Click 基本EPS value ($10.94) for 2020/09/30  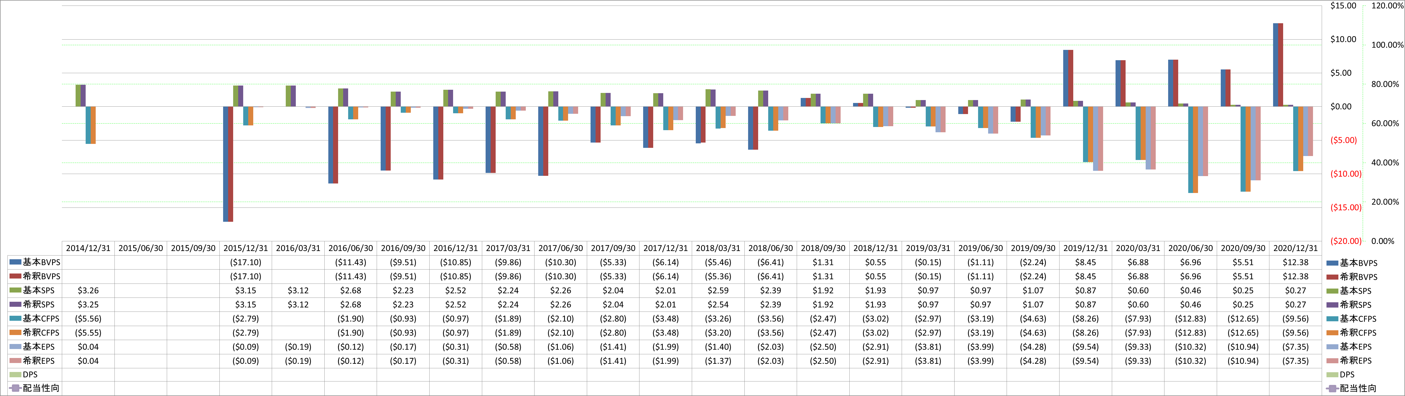click(x=1243, y=346)
